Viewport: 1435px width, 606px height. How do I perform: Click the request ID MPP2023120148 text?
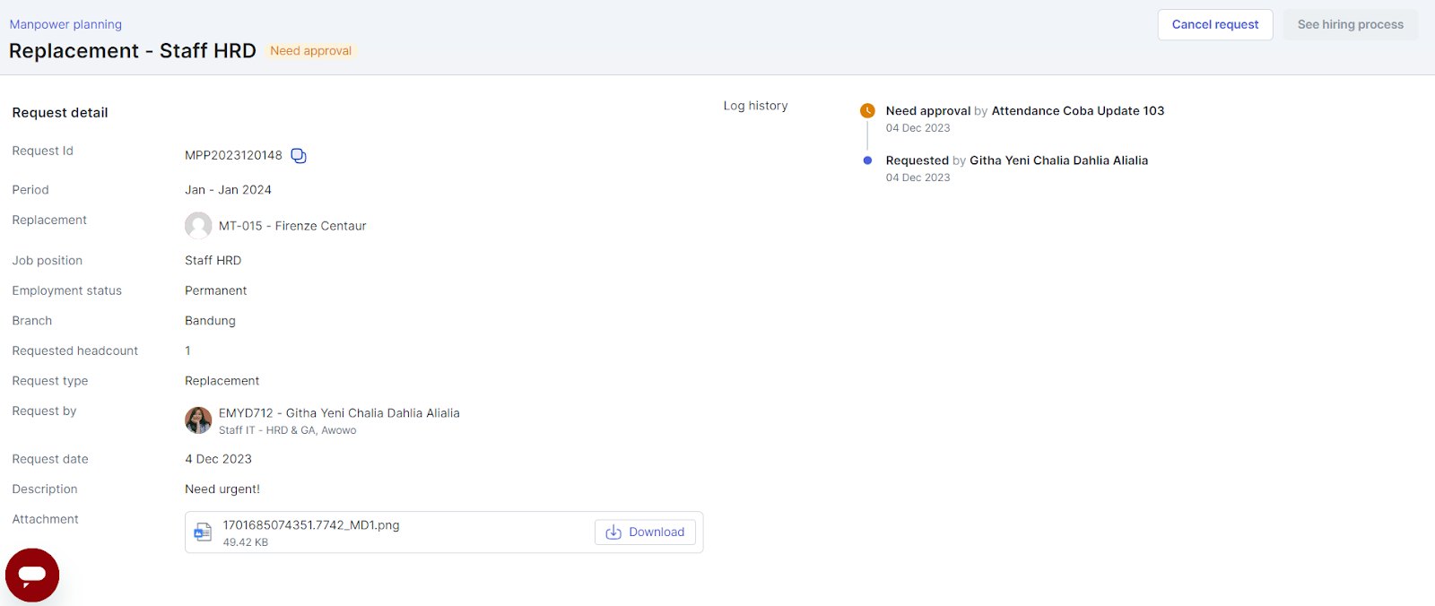pos(233,155)
